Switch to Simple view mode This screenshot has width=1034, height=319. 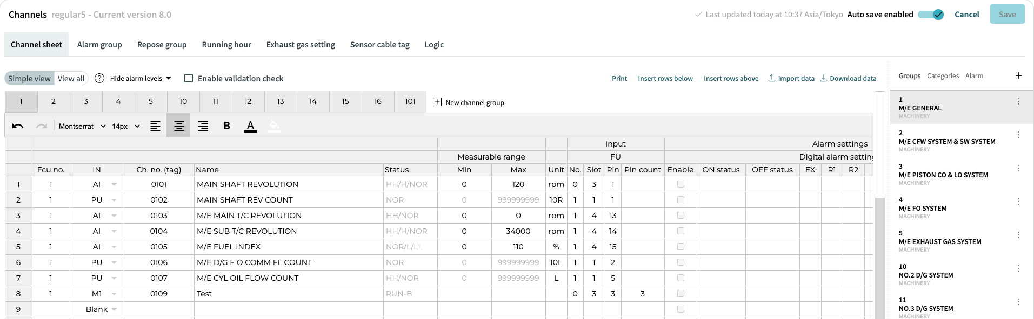[29, 78]
